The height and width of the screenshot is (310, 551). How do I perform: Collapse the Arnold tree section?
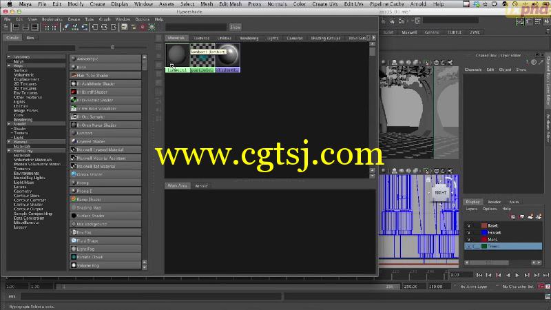tap(9, 124)
